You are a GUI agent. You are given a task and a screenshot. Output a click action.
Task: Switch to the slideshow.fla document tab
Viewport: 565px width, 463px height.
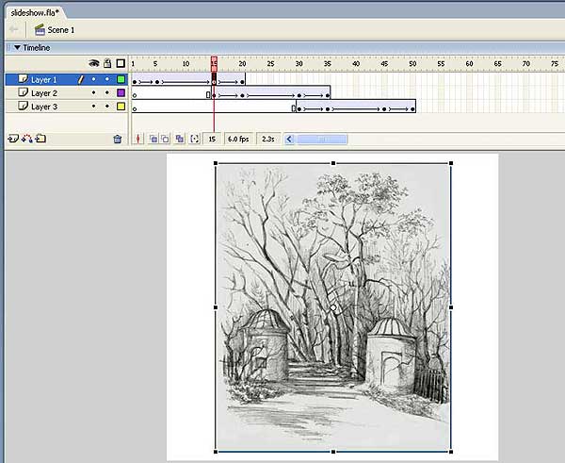[x=36, y=12]
